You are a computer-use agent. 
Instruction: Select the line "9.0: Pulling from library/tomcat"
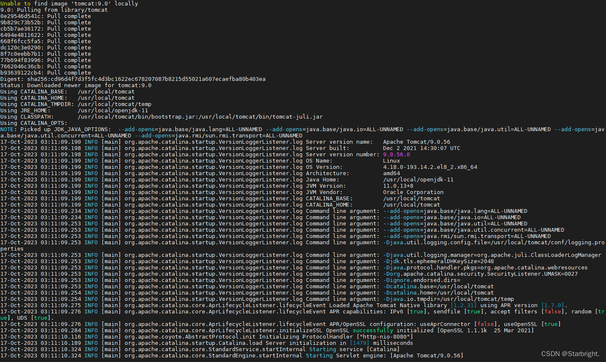click(x=54, y=10)
